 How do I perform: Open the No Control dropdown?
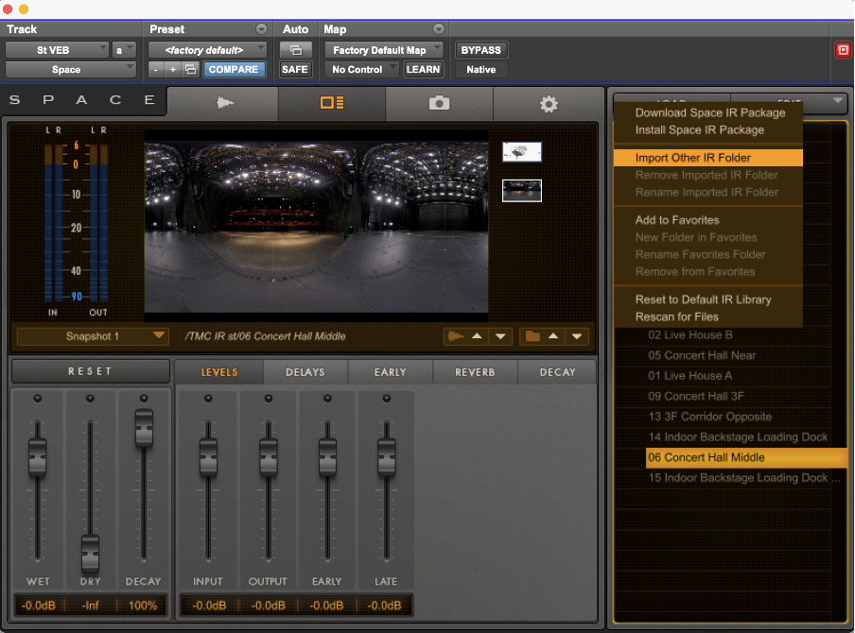click(362, 70)
